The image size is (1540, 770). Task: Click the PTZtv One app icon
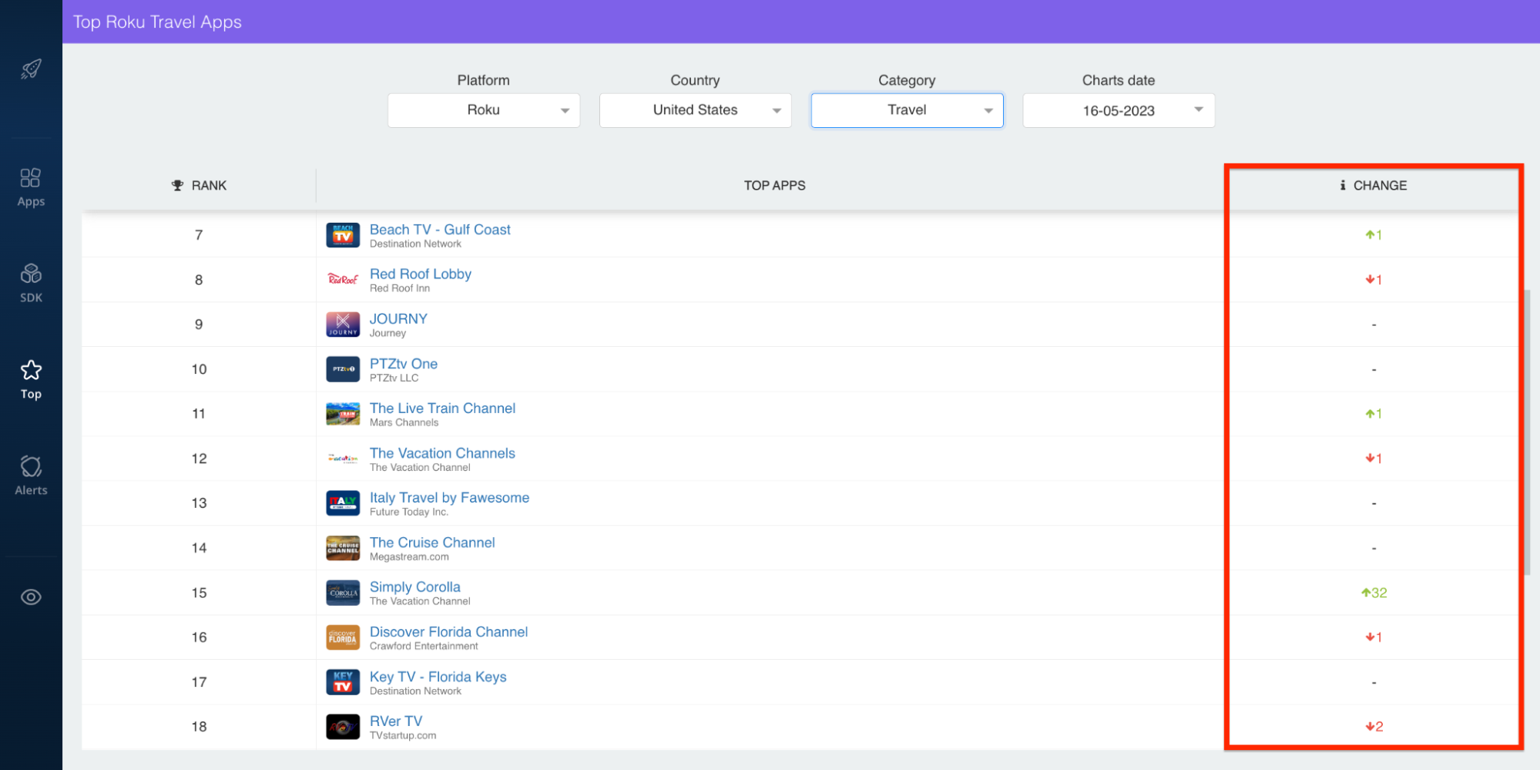[343, 369]
